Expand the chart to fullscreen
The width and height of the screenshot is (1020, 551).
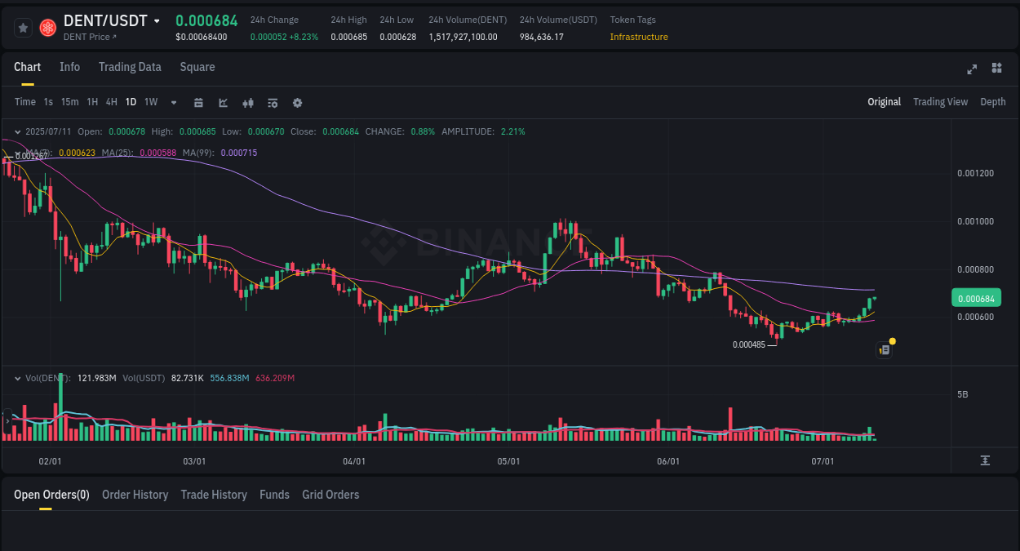tap(972, 69)
